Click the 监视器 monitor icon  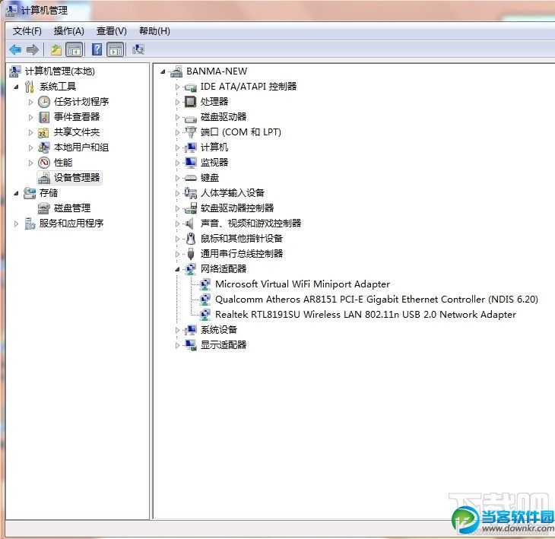[x=191, y=163]
